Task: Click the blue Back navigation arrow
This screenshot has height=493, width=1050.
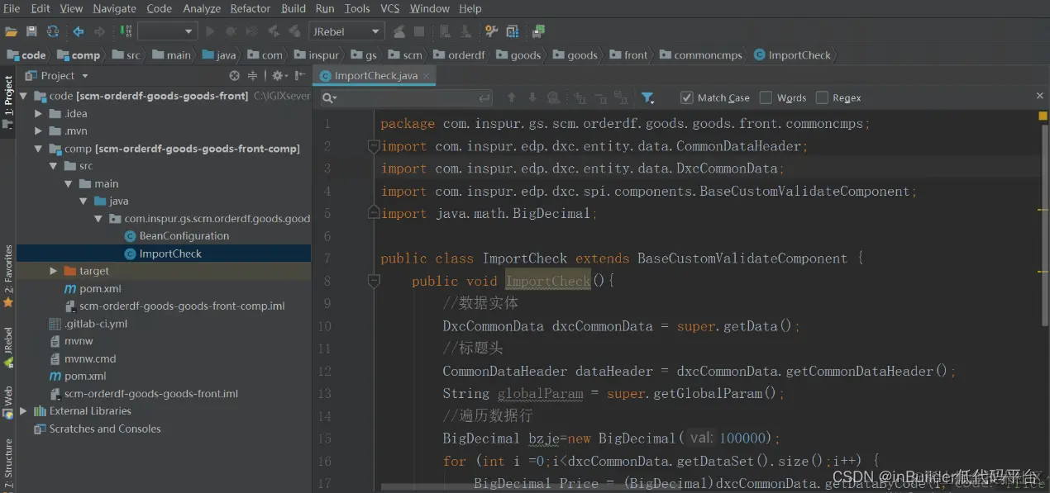Action: click(79, 31)
